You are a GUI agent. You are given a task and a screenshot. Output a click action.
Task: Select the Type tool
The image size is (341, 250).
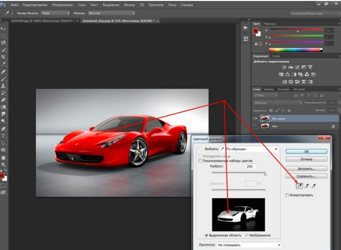pyautogui.click(x=3, y=136)
